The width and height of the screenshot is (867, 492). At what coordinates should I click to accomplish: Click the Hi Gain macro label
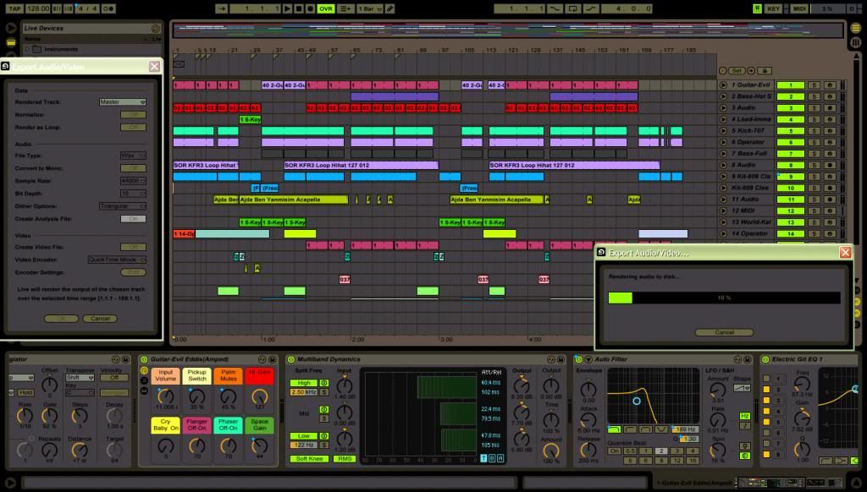click(x=259, y=375)
